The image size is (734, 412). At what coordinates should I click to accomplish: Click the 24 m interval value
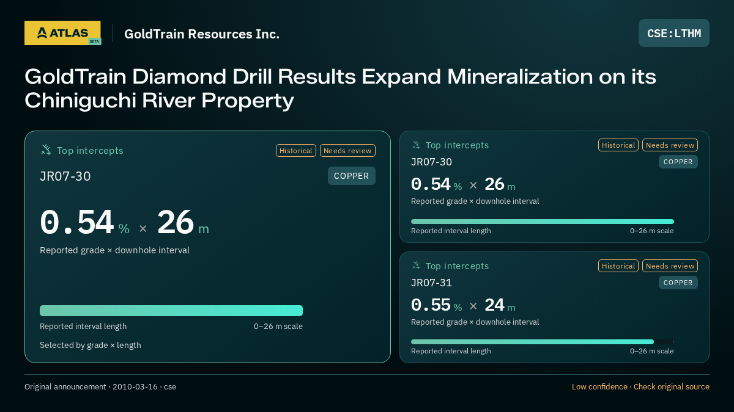point(500,305)
